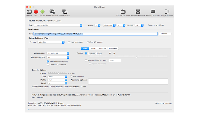Image resolution: width=199 pixels, height=118 pixels.
Task: Click the x264 Unparse line
Action: (x=59, y=87)
